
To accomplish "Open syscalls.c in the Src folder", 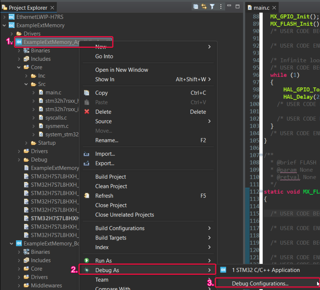I will (x=56, y=118).
